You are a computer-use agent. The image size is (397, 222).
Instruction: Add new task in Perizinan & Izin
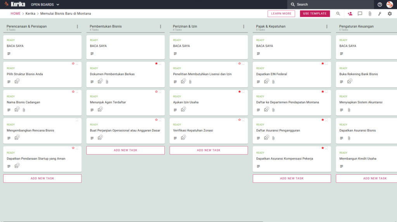coord(209,150)
